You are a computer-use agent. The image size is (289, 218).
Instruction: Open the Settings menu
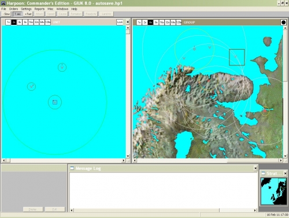click(x=26, y=9)
